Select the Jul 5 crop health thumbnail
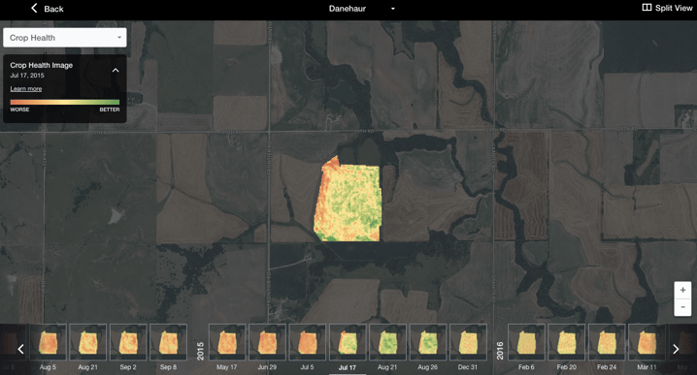697x375 pixels. 307,342
